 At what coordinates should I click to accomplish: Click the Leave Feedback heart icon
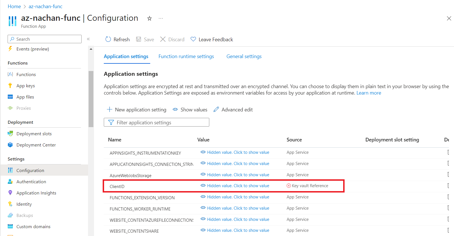(193, 39)
